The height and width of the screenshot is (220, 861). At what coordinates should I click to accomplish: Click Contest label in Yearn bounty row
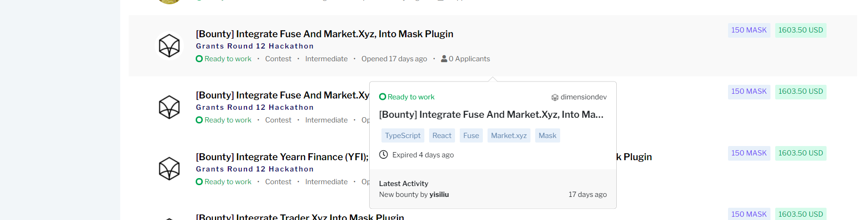(278, 182)
